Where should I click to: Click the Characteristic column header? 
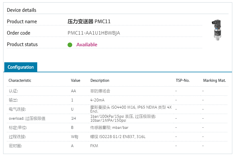point(20,80)
